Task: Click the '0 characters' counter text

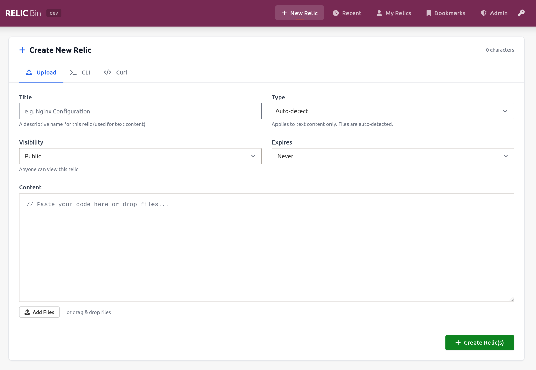Action: coord(500,50)
